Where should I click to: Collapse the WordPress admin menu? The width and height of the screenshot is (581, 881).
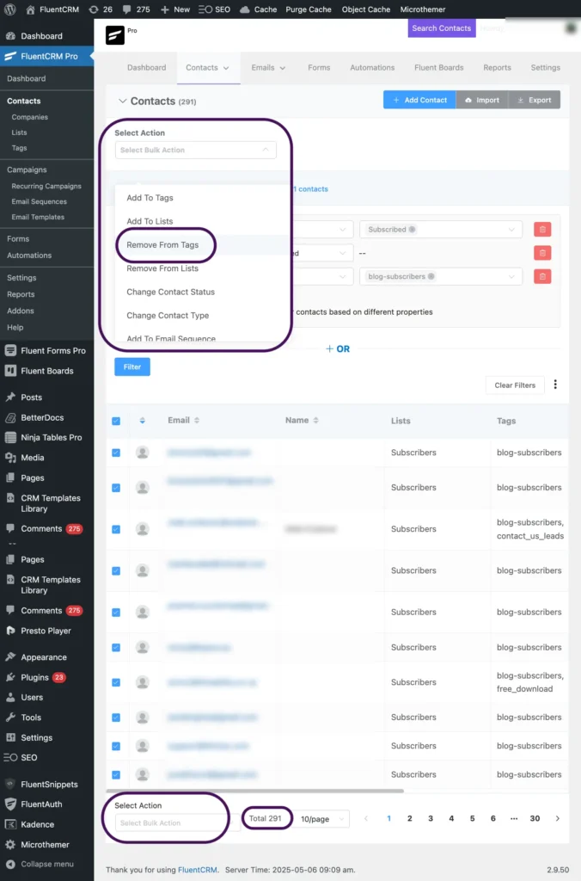[47, 864]
